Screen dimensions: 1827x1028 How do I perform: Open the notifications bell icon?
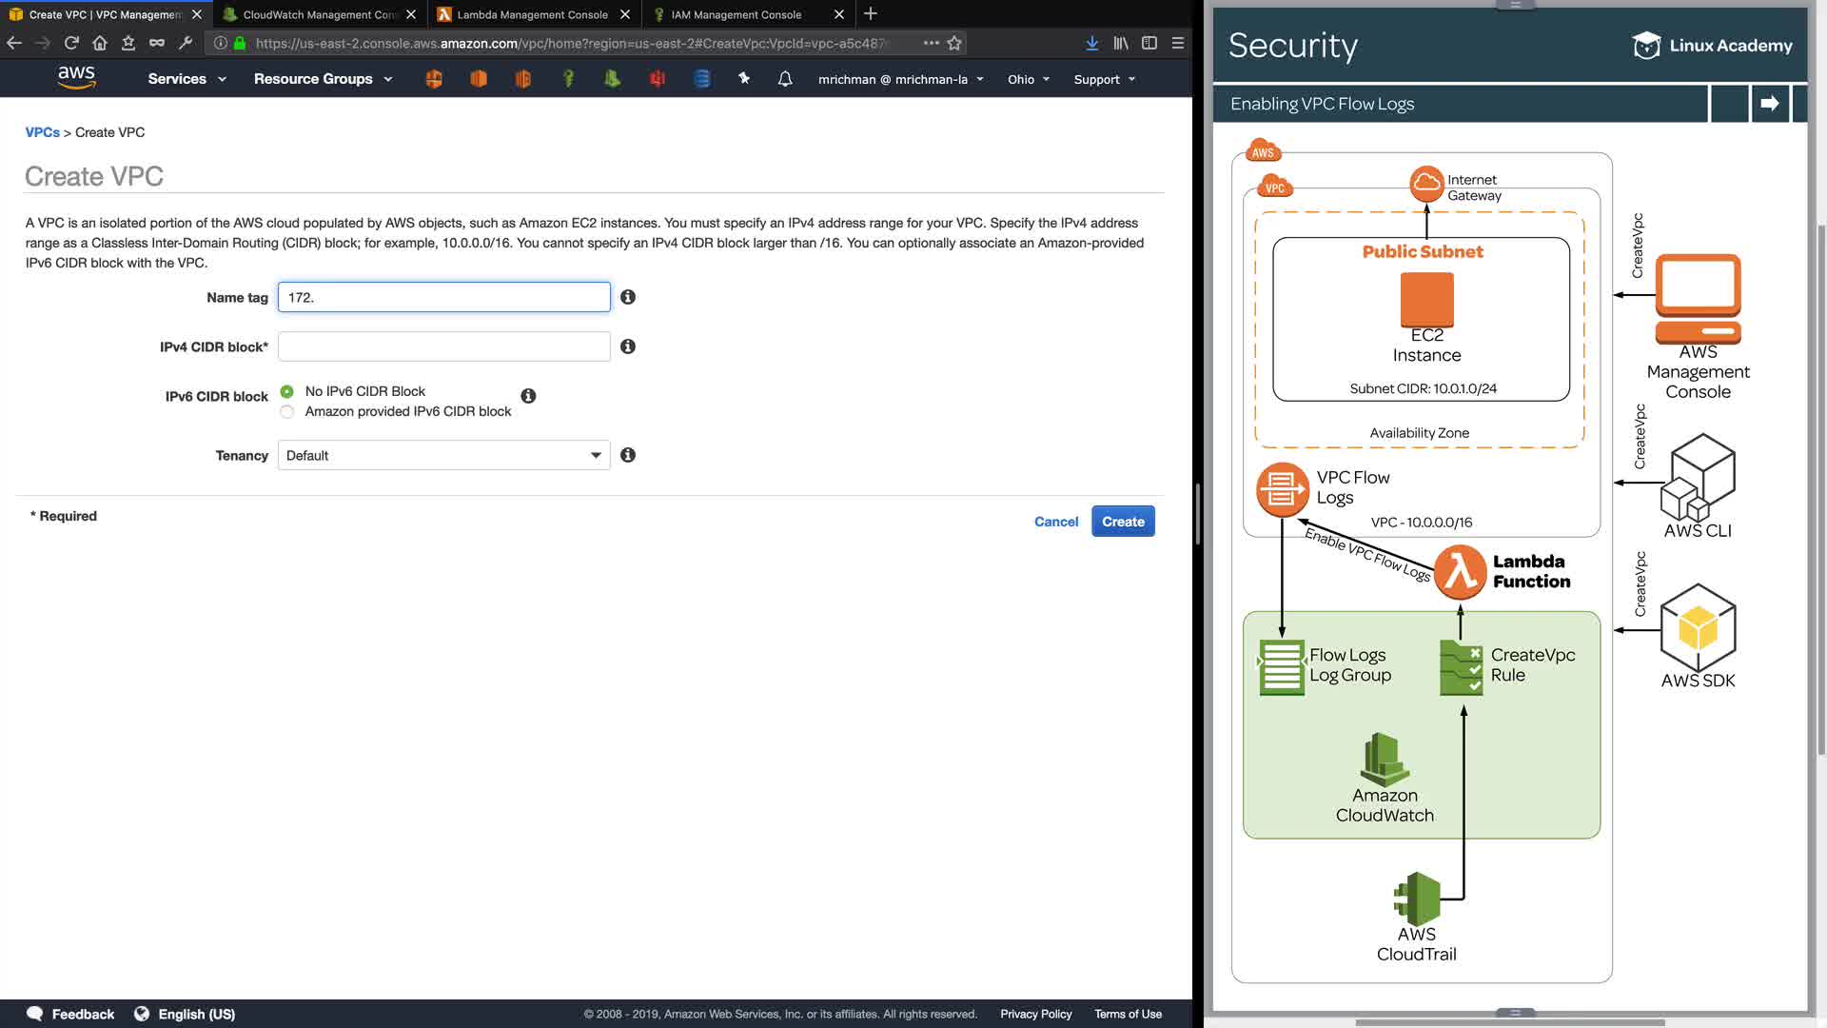785,79
